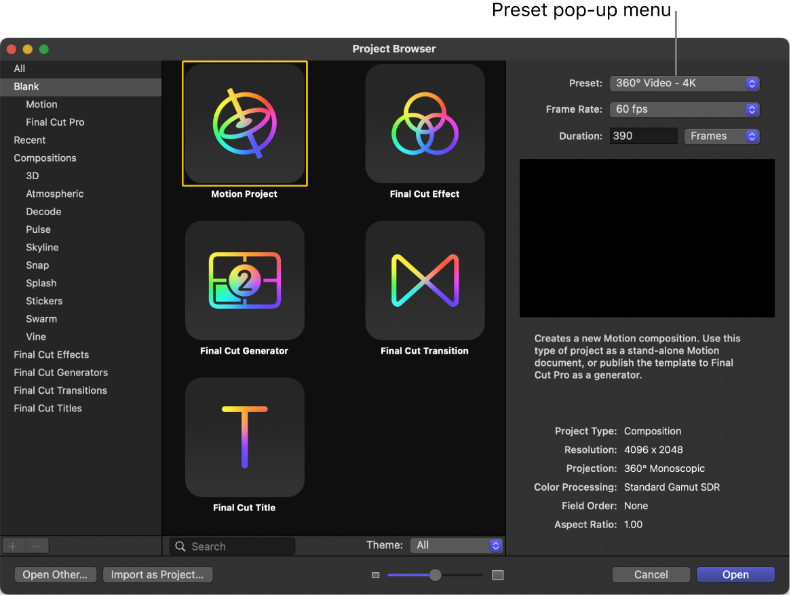The height and width of the screenshot is (596, 791).
Task: Adjust the thumbnail size slider
Action: point(434,575)
